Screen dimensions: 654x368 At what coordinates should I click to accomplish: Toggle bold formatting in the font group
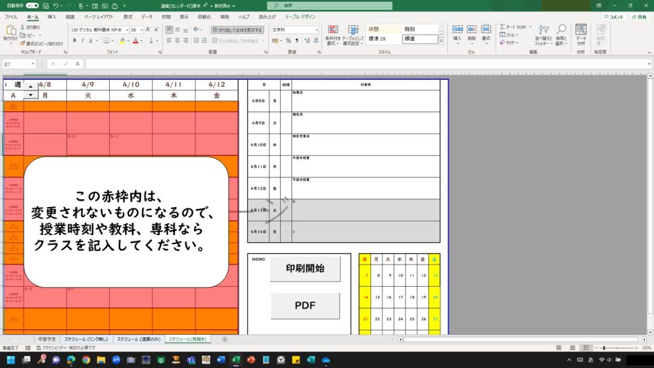(74, 41)
